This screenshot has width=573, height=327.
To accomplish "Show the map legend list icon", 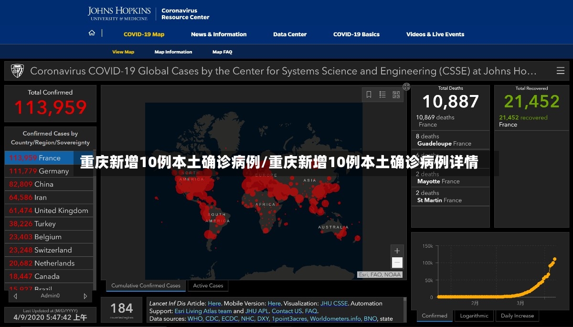I will tap(382, 95).
